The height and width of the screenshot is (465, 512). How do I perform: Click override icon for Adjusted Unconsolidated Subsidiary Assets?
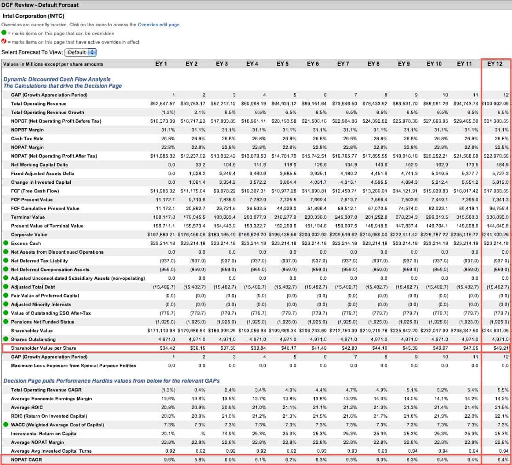click(6, 278)
